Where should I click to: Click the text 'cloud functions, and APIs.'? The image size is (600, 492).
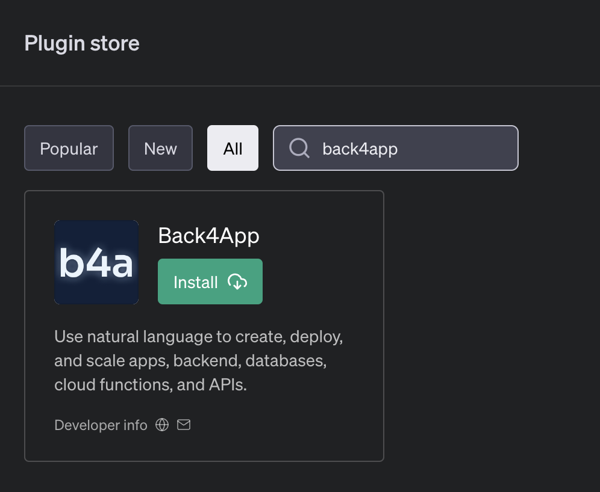tap(151, 385)
